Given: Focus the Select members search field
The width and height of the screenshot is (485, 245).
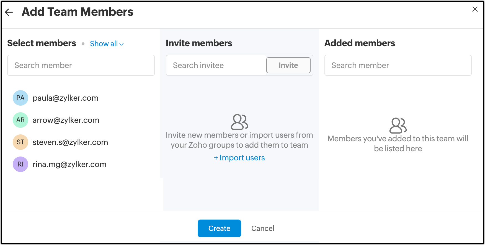Looking at the screenshot, I should click(81, 65).
